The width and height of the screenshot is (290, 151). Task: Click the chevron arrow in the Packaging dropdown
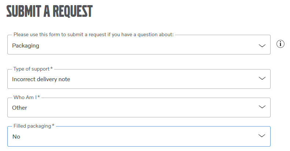tap(261, 46)
